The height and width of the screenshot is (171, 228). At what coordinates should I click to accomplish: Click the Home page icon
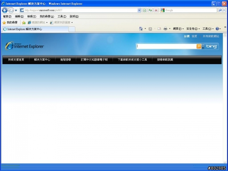141,28
